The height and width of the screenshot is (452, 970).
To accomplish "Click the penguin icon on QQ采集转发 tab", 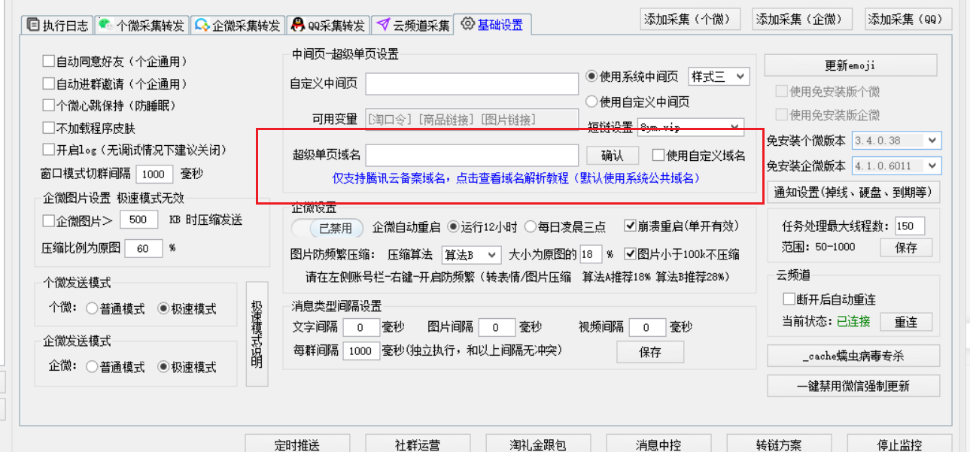I will coord(297,26).
